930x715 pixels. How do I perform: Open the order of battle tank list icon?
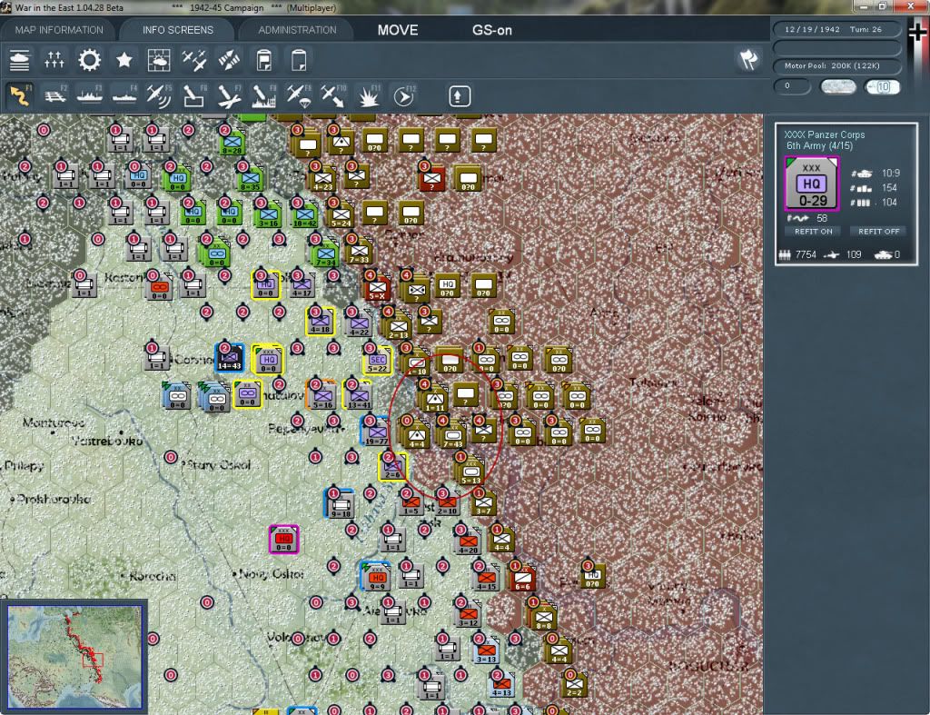pos(20,60)
